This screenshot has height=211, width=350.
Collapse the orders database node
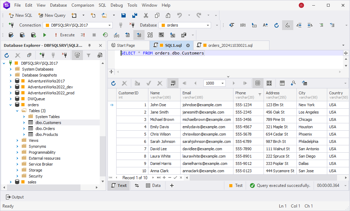[x=11, y=105]
